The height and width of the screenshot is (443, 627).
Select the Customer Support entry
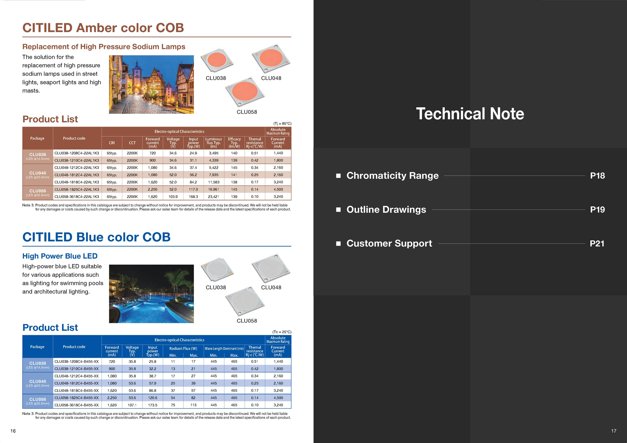pyautogui.click(x=389, y=243)
